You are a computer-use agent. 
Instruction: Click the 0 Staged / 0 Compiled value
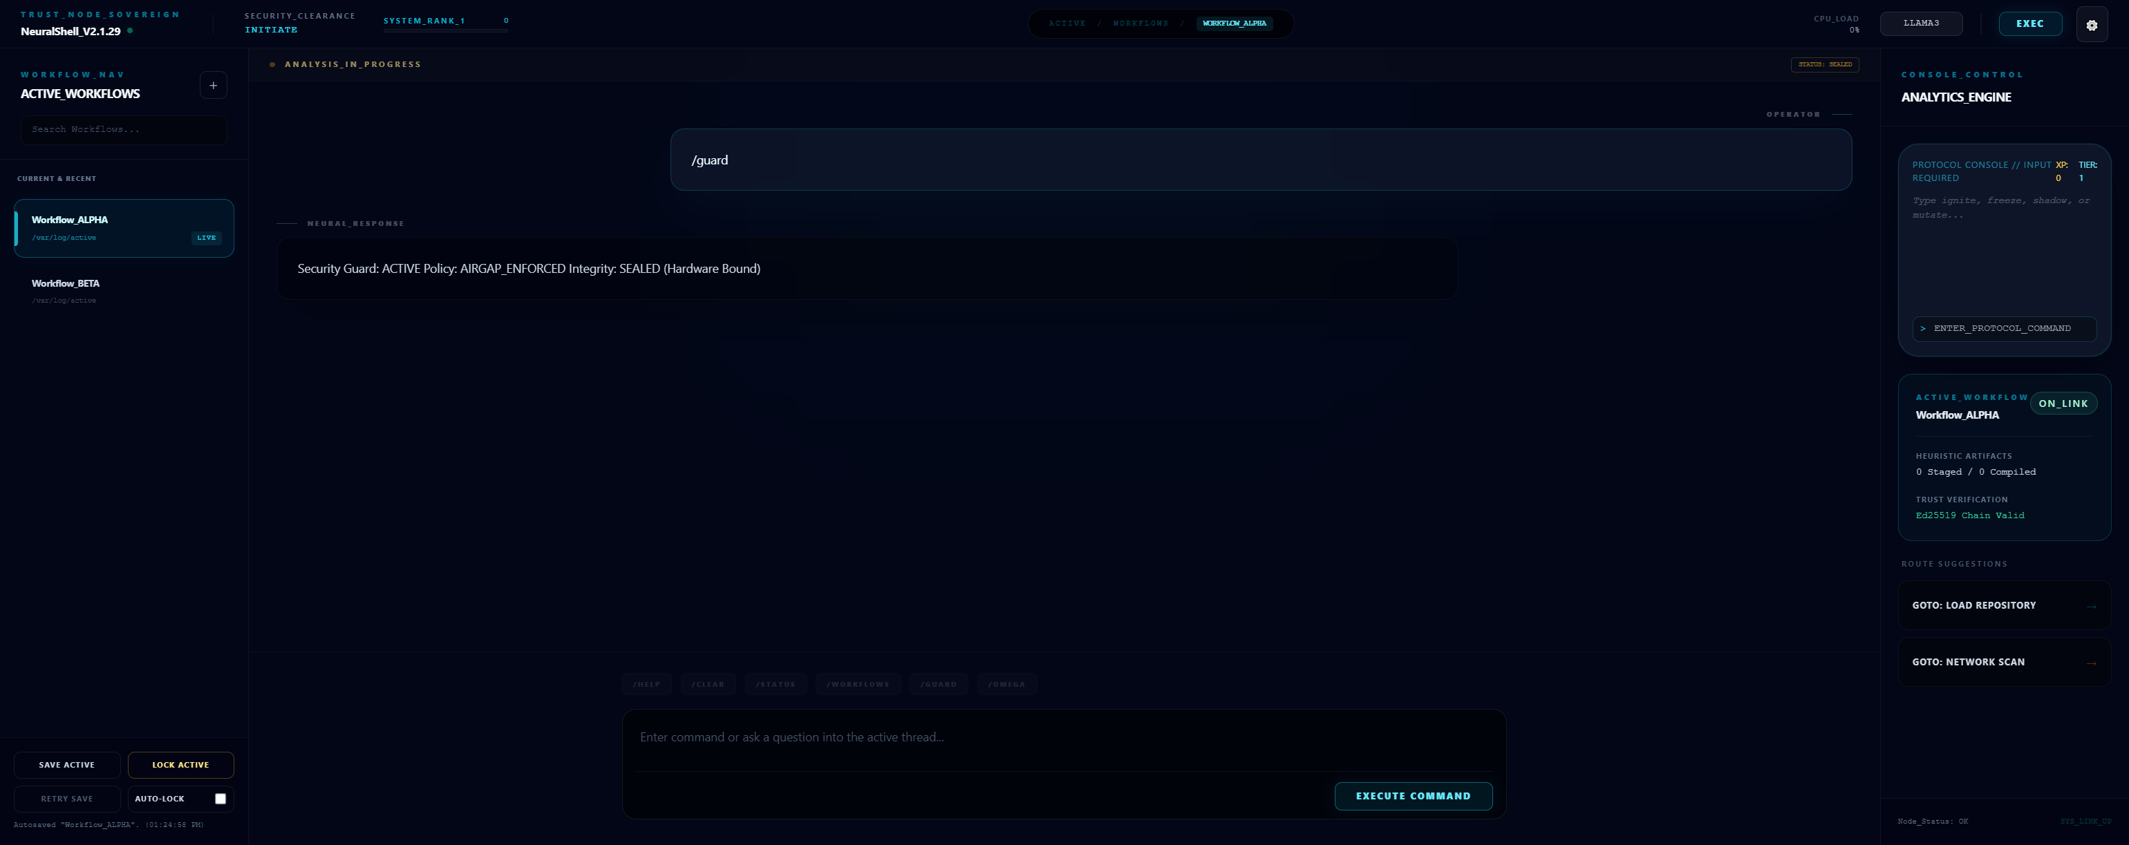1976,473
